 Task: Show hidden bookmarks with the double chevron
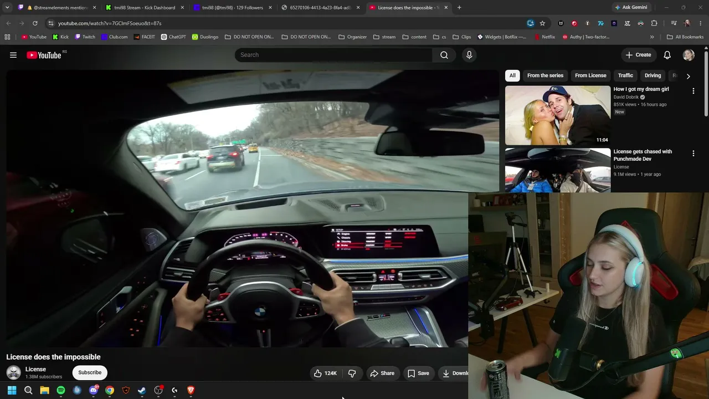tap(652, 37)
